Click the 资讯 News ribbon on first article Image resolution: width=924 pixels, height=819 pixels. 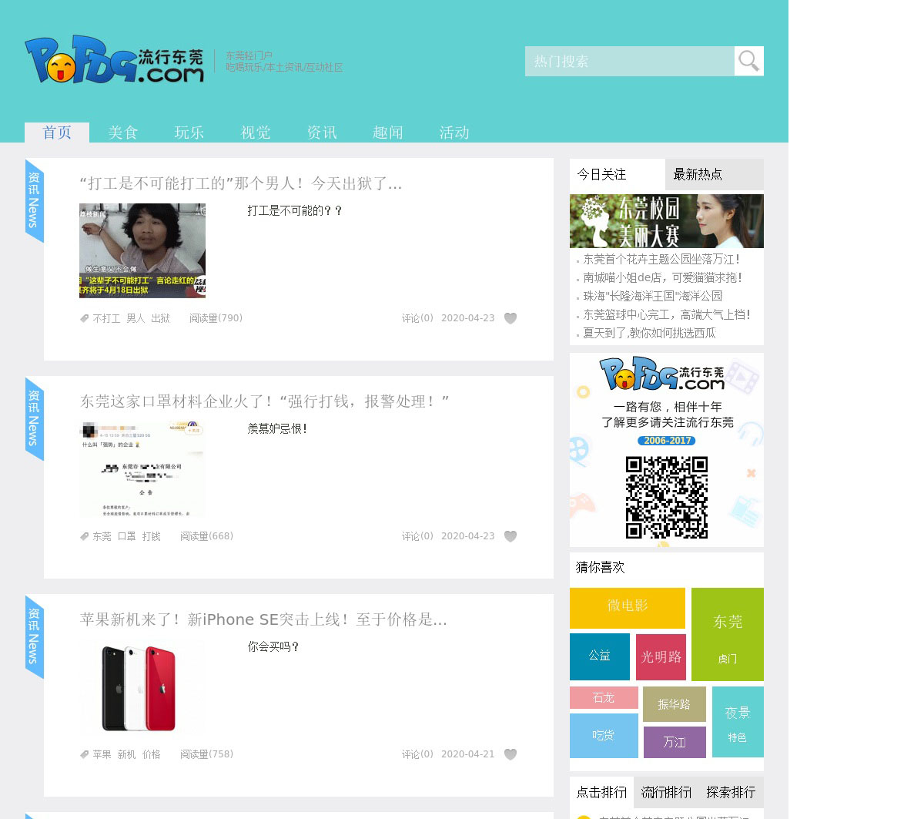35,201
